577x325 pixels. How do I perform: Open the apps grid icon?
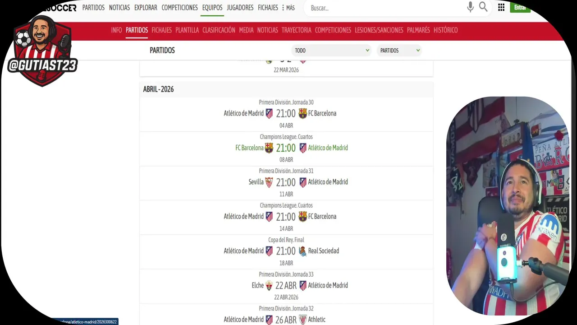click(x=501, y=8)
